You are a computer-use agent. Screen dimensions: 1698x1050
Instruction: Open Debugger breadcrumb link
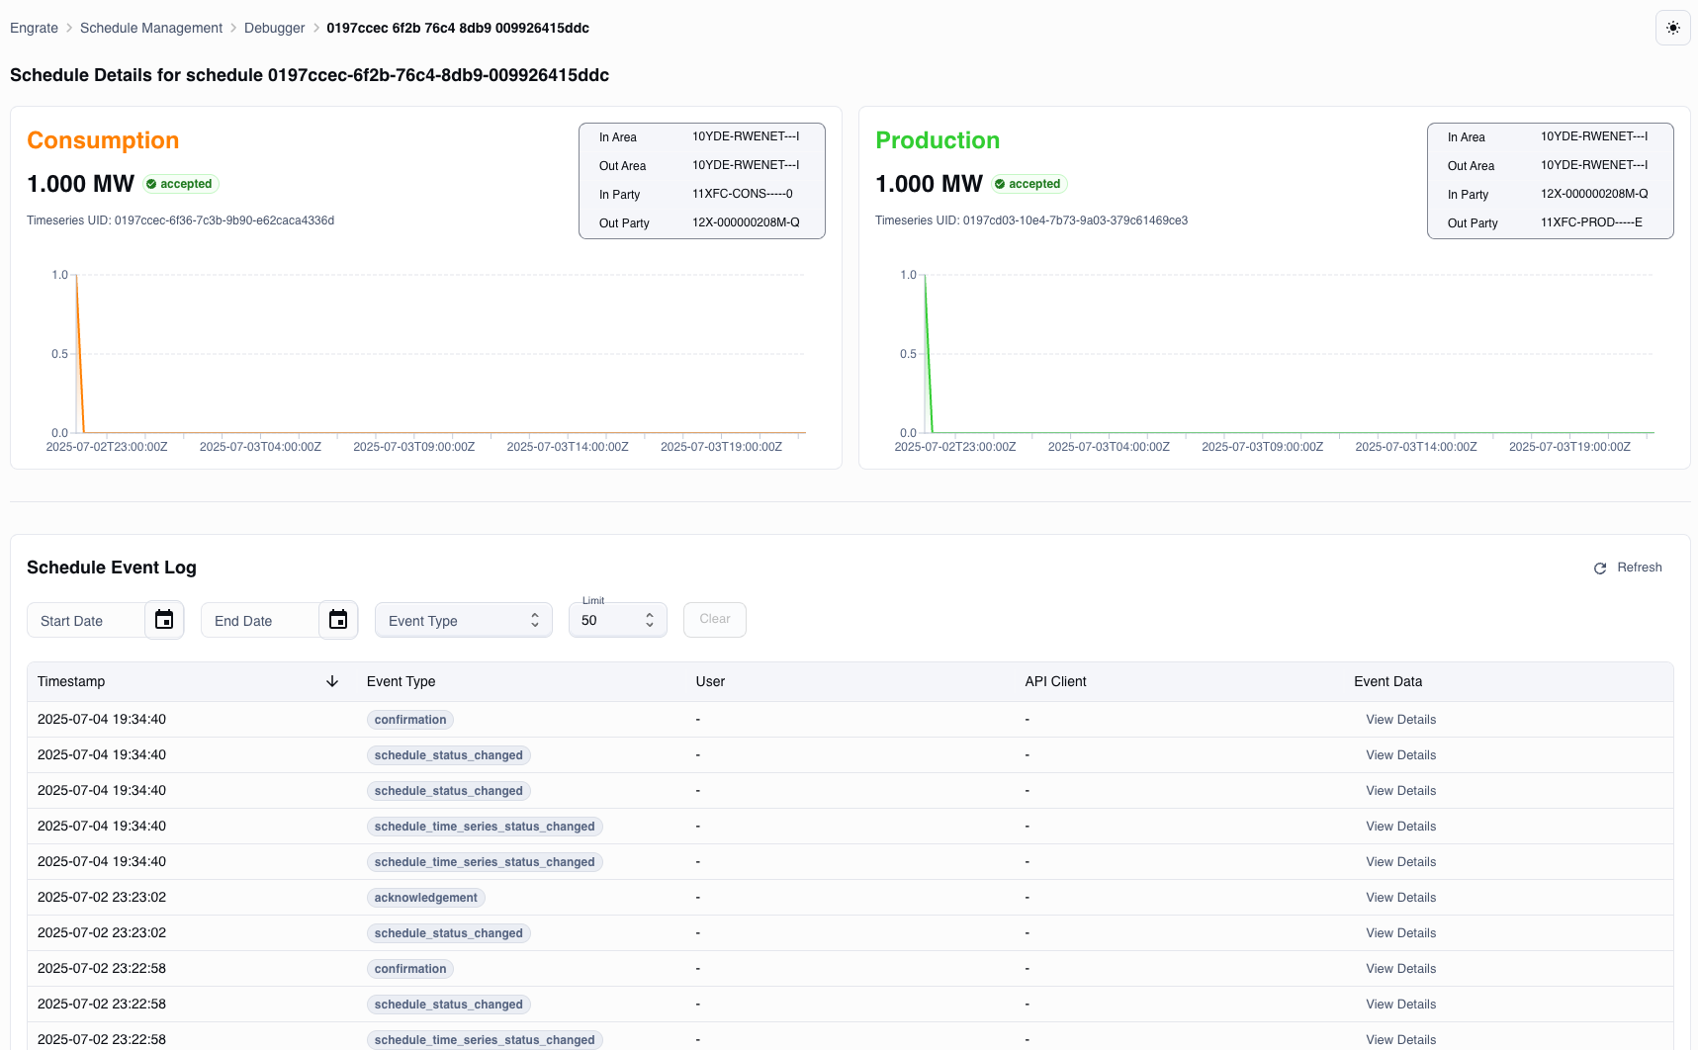point(274,28)
